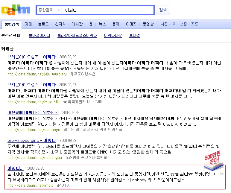Visit cafe.daum.net/Muz-Mill URL
Image resolution: width=231 pixels, height=193 pixels.
(34, 102)
